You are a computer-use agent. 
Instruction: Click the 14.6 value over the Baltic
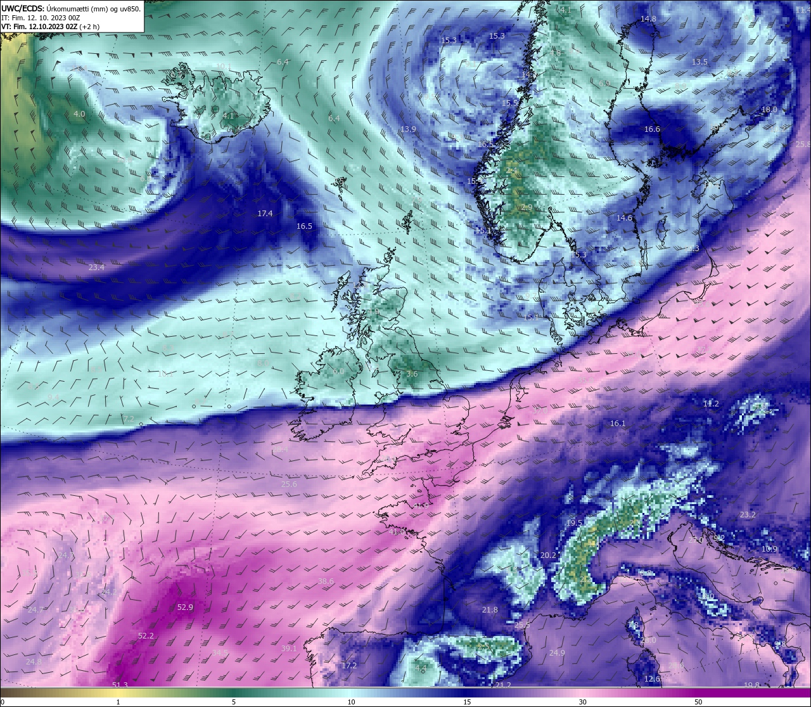pos(624,218)
